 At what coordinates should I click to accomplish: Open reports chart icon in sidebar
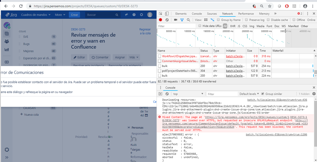7,49
